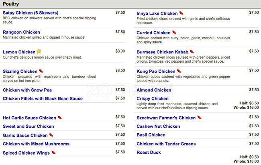Open the Roast Duck menu item
261x165 pixels.
149,153
